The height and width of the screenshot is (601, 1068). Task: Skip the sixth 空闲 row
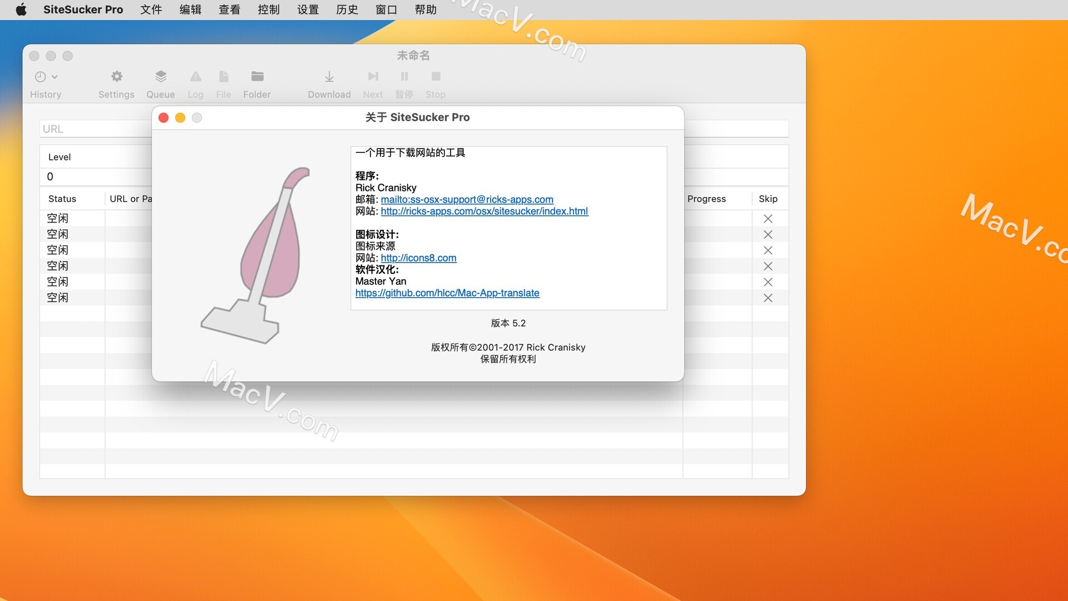[x=768, y=298]
